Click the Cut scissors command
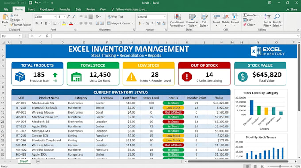Viewport: 301px width, 168px height. (15, 15)
